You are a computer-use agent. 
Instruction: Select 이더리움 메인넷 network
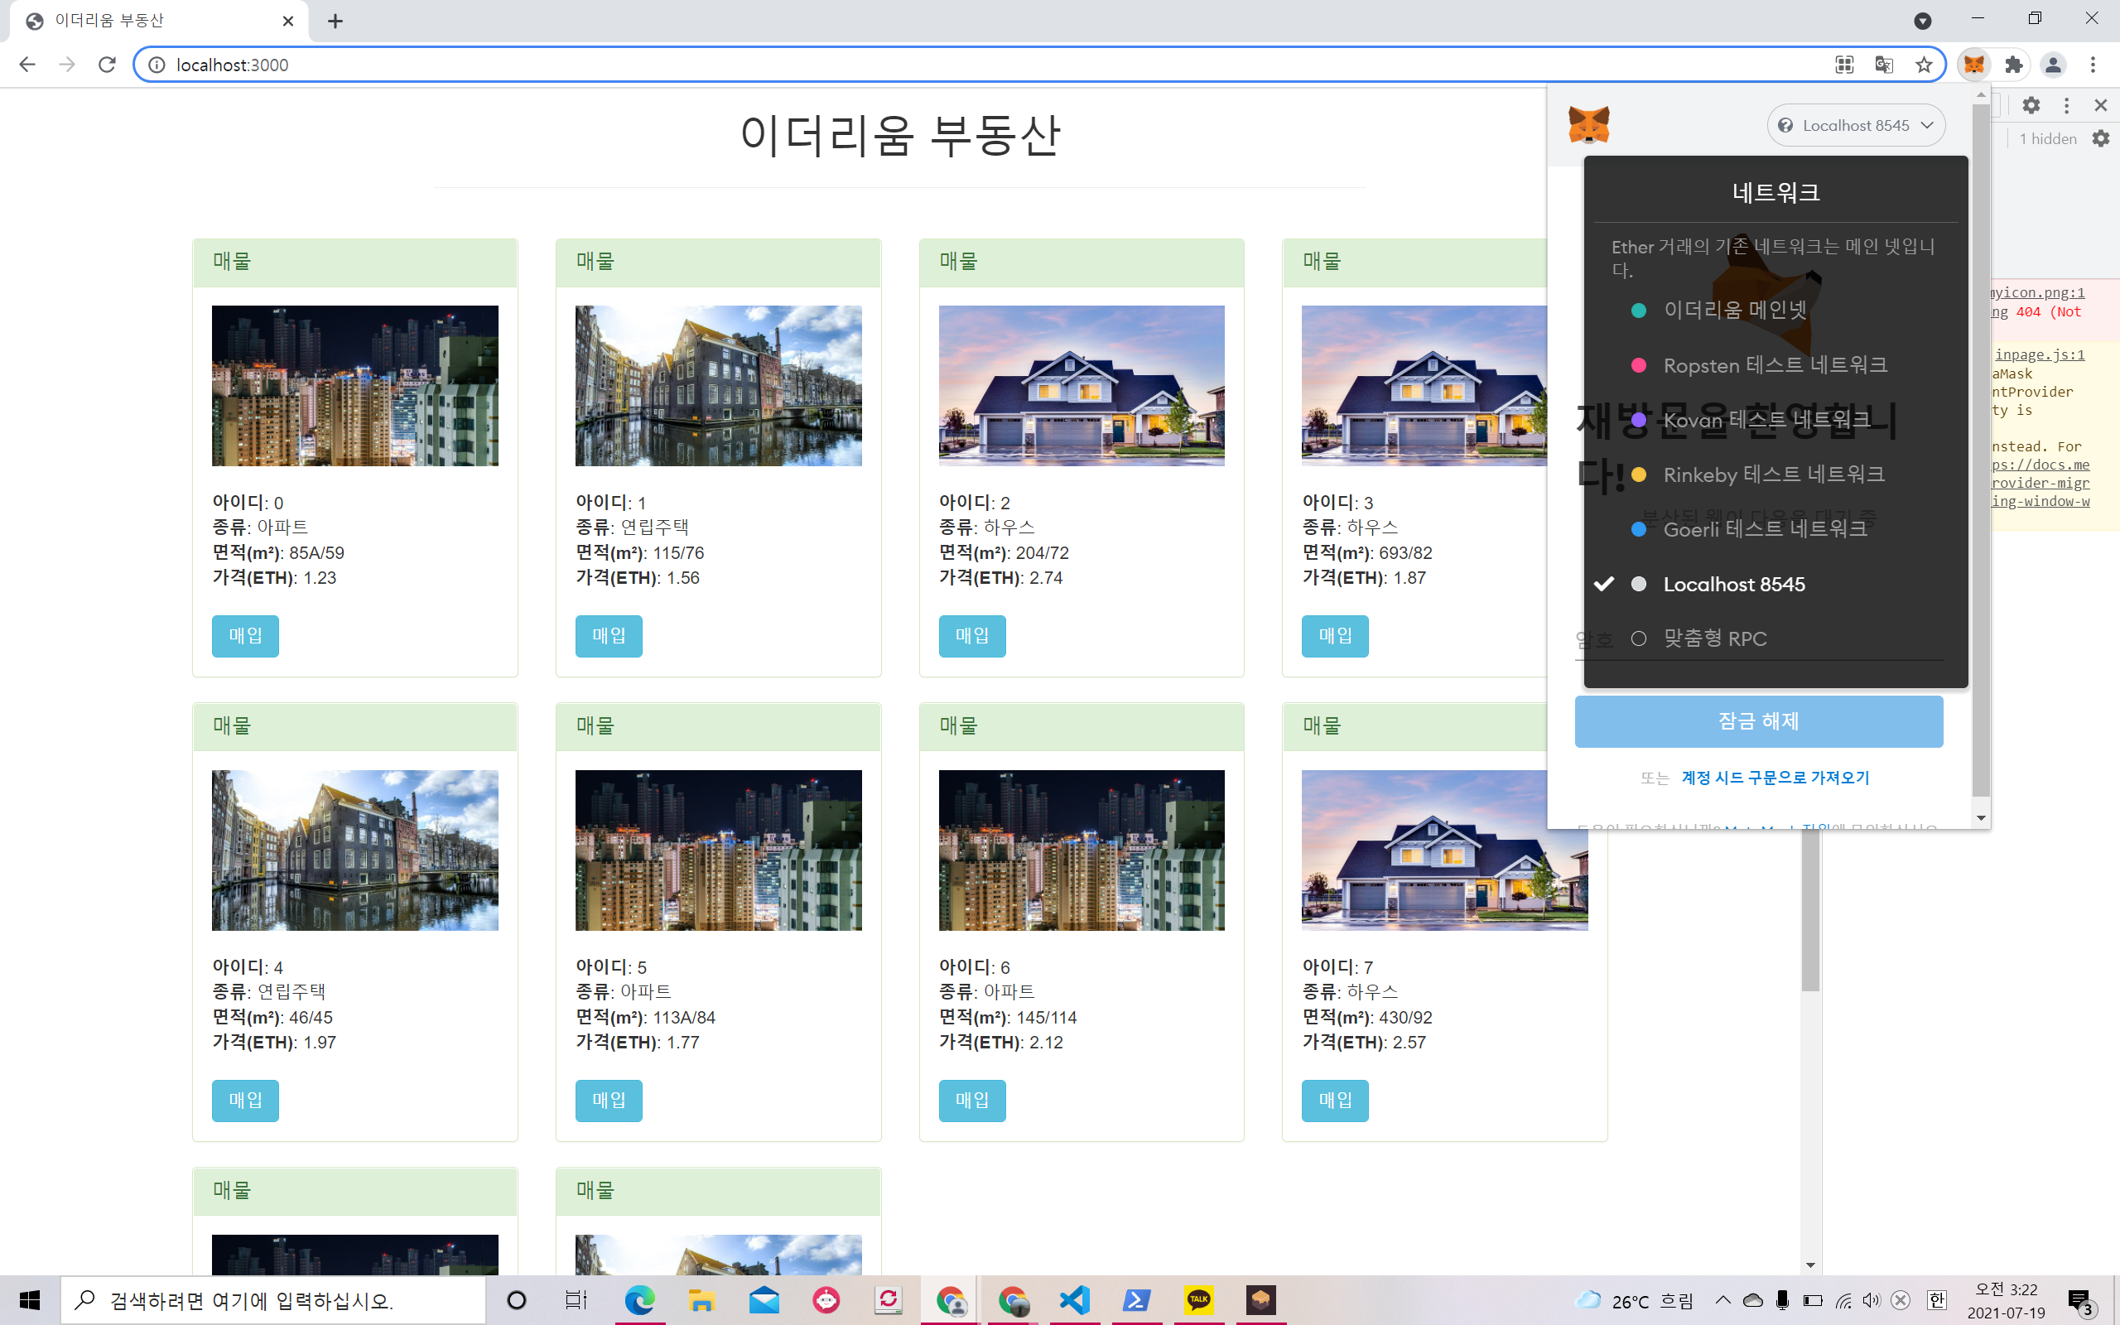tap(1735, 311)
